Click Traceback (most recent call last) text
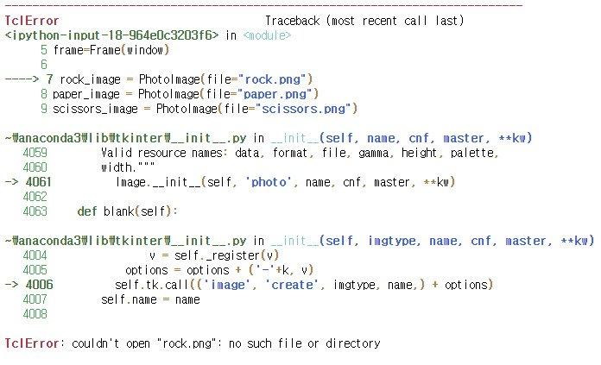Viewport: 601px width, 365px height. (x=364, y=21)
